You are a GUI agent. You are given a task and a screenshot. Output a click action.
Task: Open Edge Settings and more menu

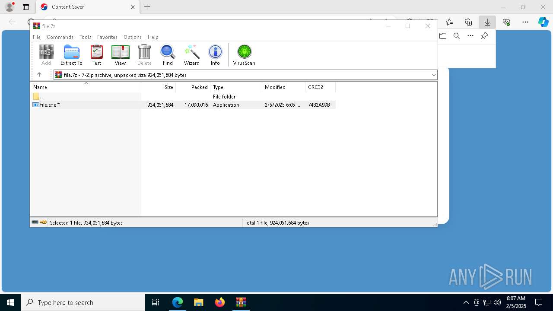(525, 22)
